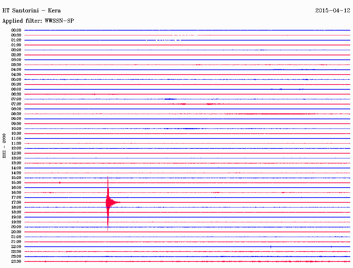The width and height of the screenshot is (353, 268).
Task: Click the small red arrow marker on 15:30 trace
Action: coord(60,183)
